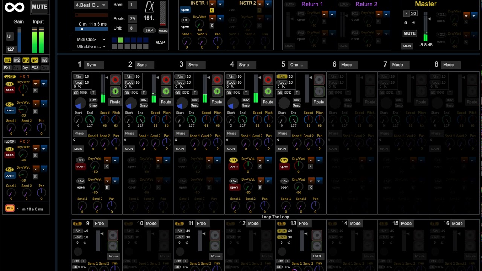
Task: Click the Bars number field
Action: click(131, 5)
